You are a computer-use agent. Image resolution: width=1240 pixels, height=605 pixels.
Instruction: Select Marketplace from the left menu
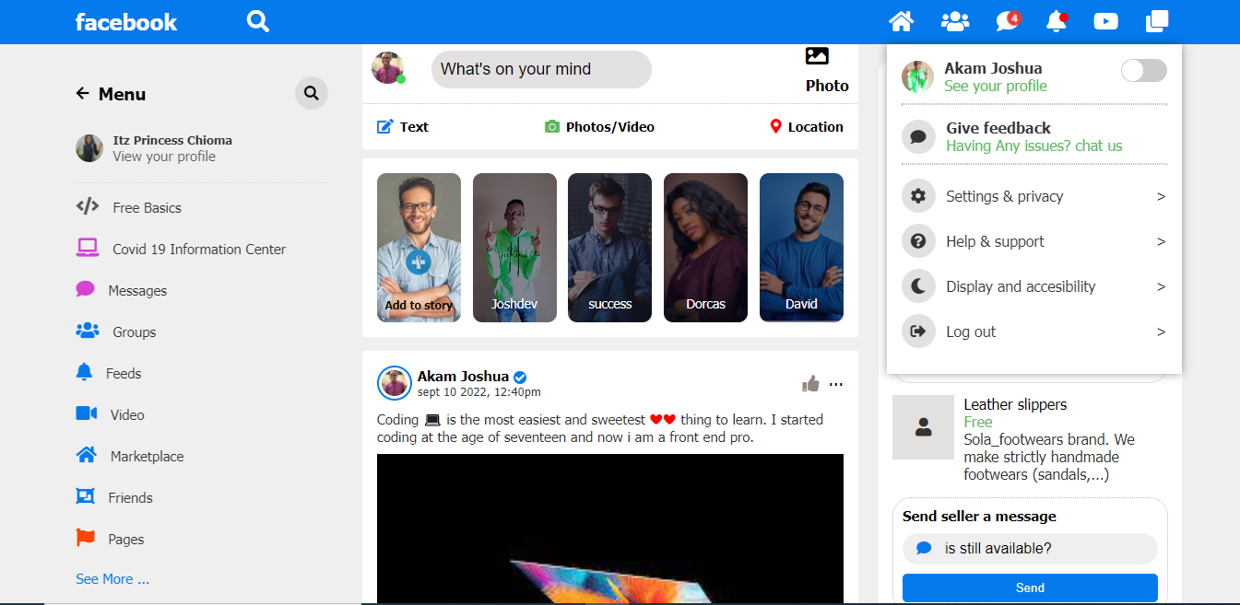coord(147,456)
